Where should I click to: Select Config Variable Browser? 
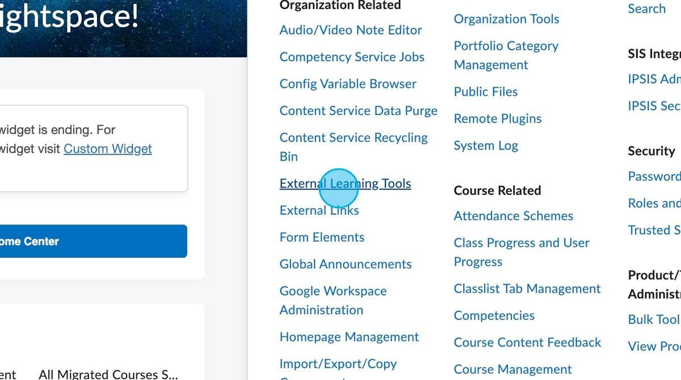pyautogui.click(x=348, y=83)
